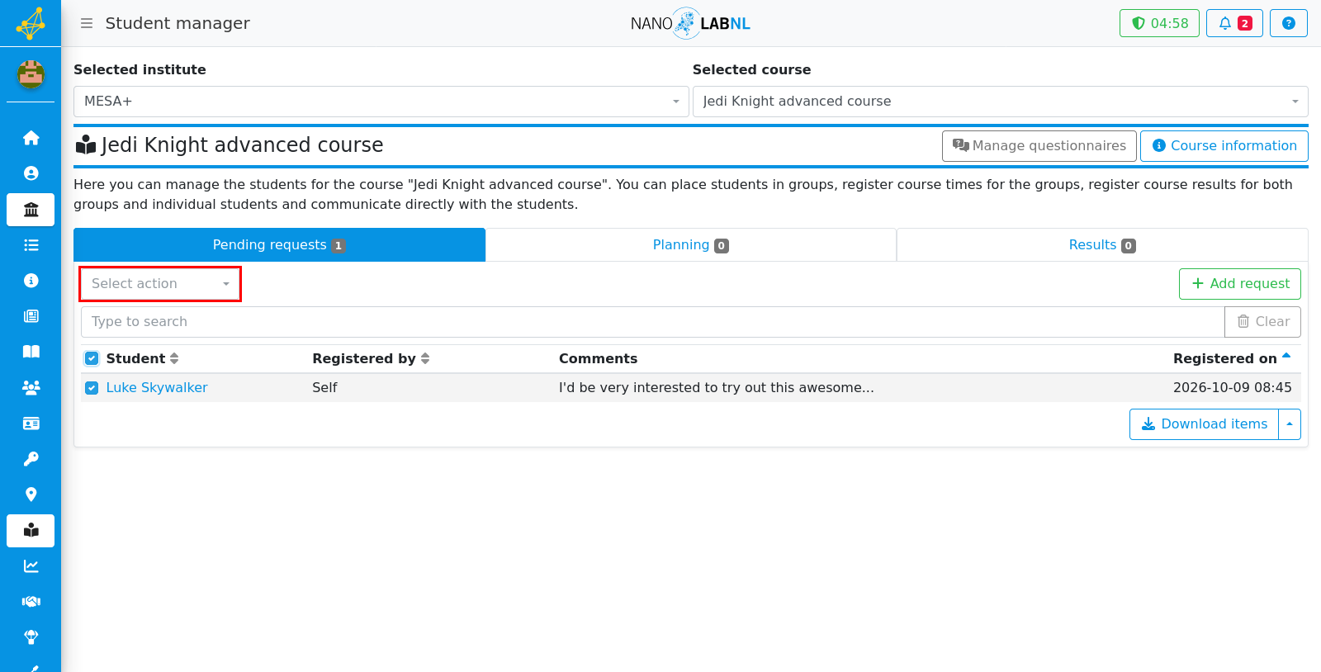Click the home icon in sidebar
Screen dimensions: 1321x672
coord(31,138)
